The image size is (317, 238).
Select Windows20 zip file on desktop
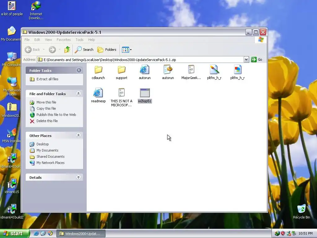click(x=11, y=110)
